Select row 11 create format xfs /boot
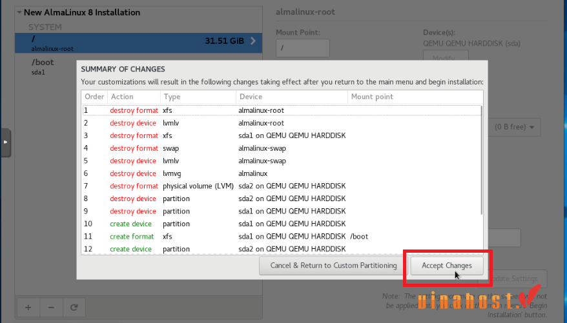Image resolution: width=567 pixels, height=323 pixels. (x=282, y=237)
